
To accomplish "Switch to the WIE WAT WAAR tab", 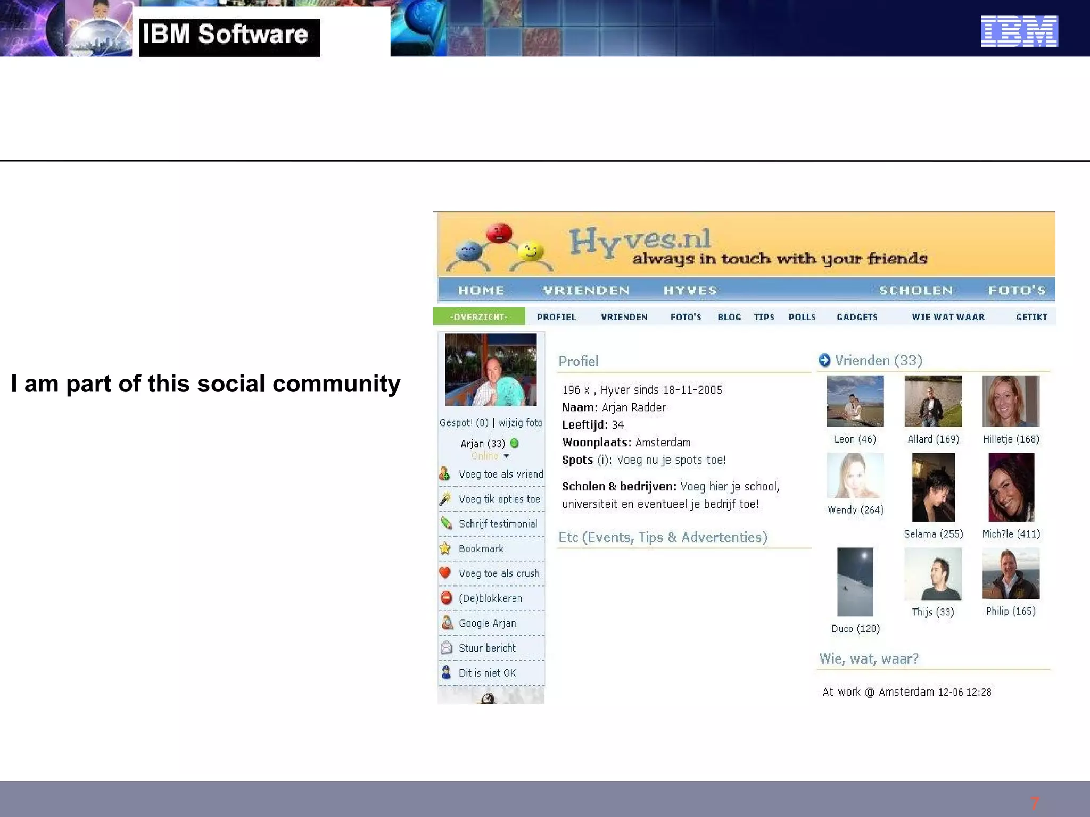I will pyautogui.click(x=948, y=317).
